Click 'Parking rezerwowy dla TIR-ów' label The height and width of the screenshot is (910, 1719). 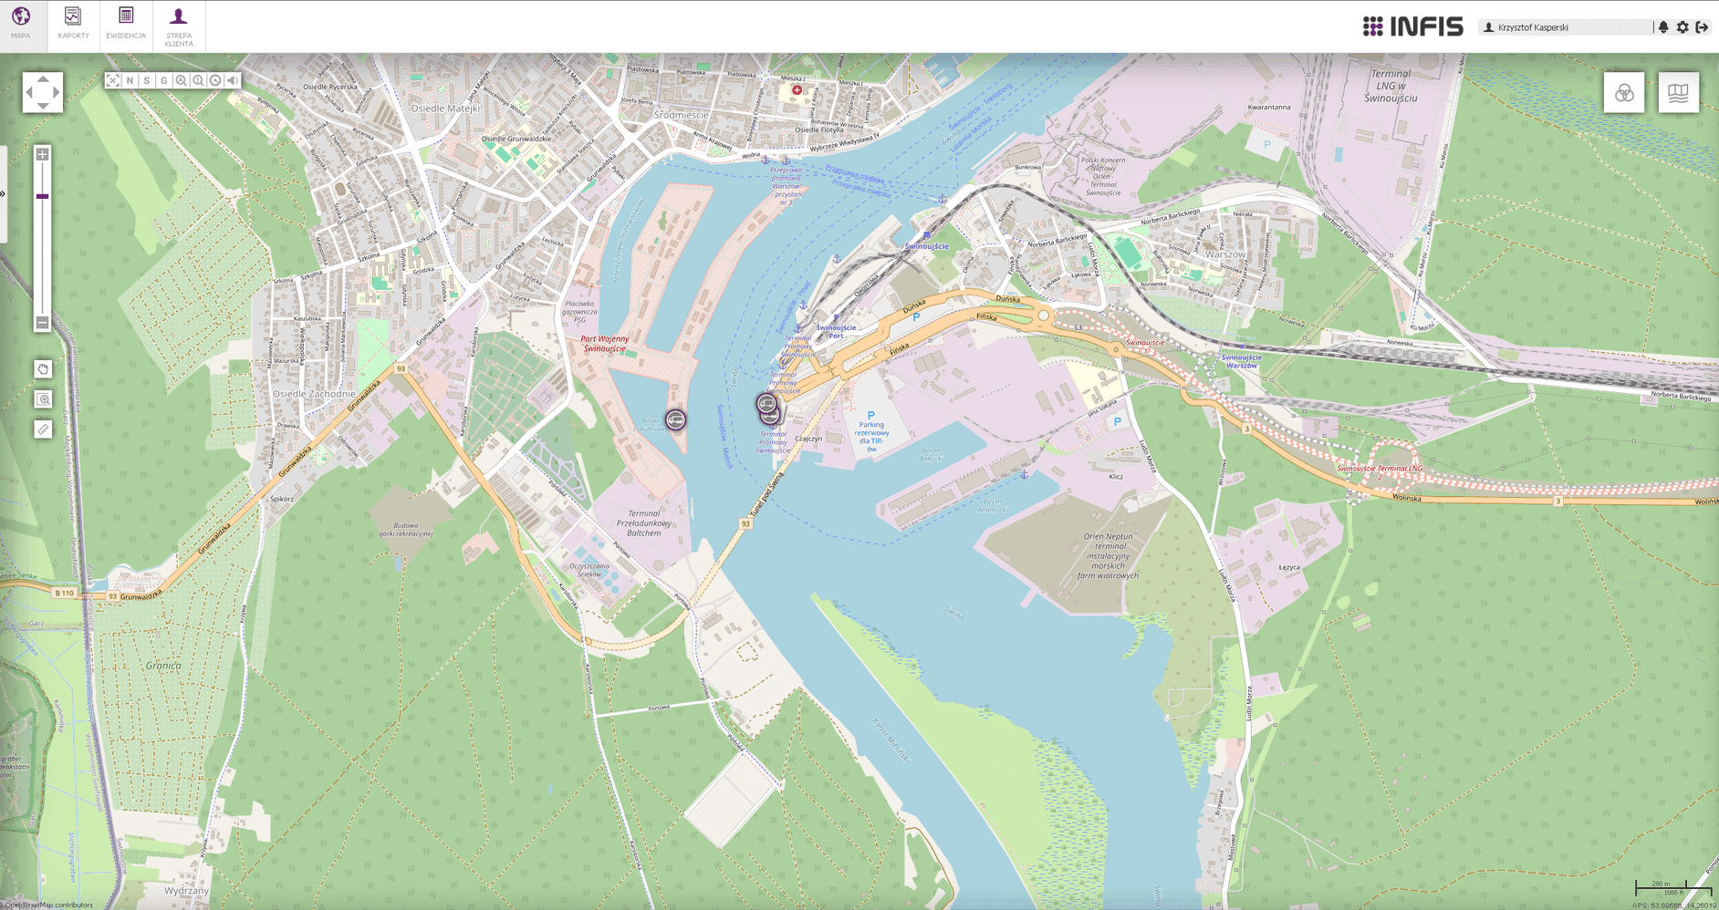[x=871, y=437]
